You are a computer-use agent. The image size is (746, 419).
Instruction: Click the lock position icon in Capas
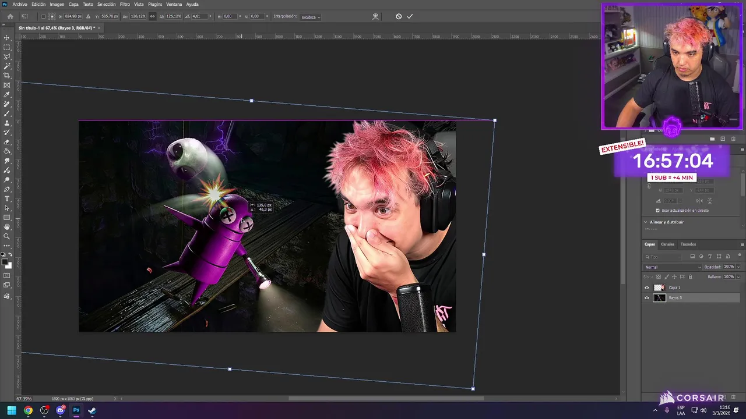click(x=674, y=277)
